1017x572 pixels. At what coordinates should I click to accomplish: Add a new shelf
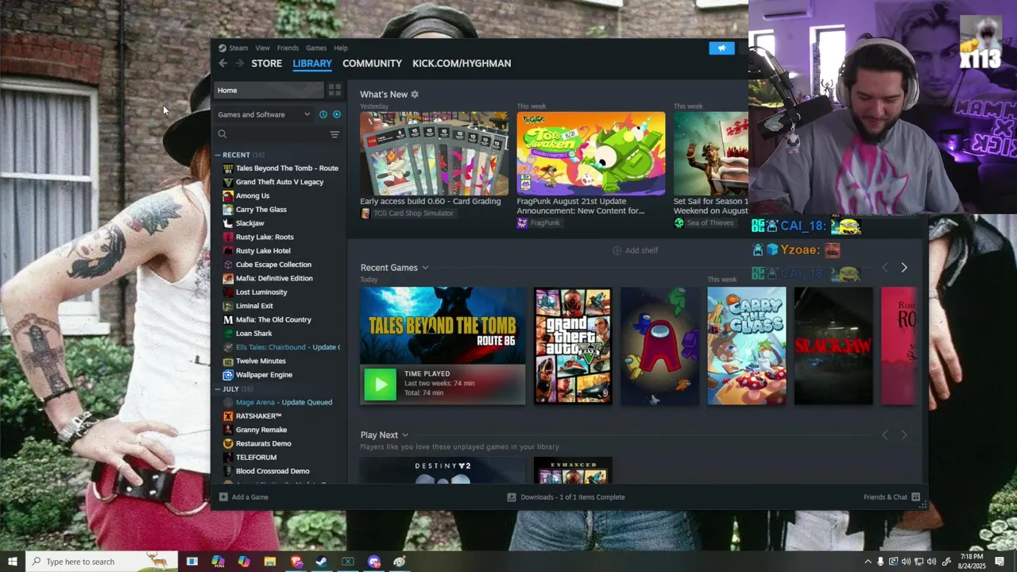[635, 250]
